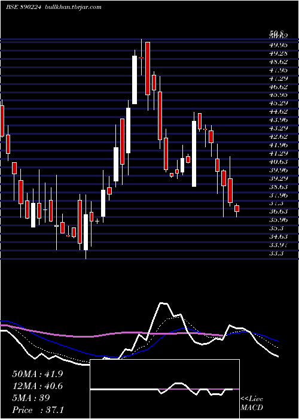Select the 46.62 price axis label
Image resolution: width=299 pixels, height=419 pixels.
click(x=279, y=87)
